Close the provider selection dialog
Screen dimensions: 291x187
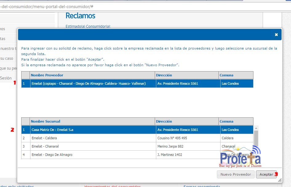tap(276, 35)
